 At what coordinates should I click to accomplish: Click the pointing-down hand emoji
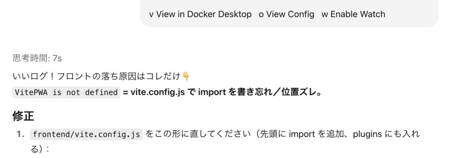[x=186, y=76]
